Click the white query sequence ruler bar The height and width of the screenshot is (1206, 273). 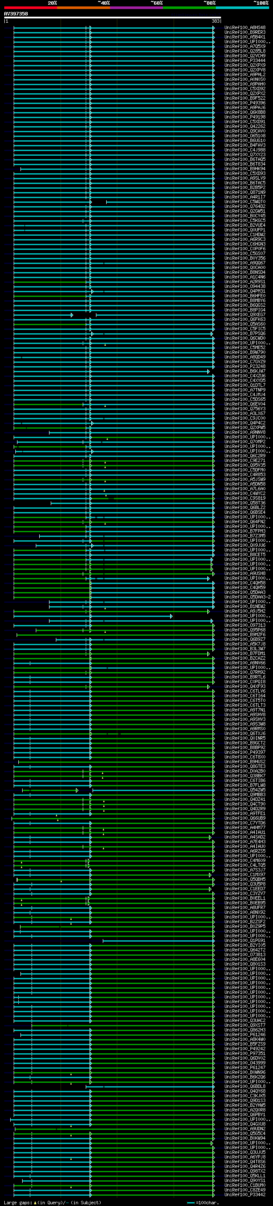point(113,17)
